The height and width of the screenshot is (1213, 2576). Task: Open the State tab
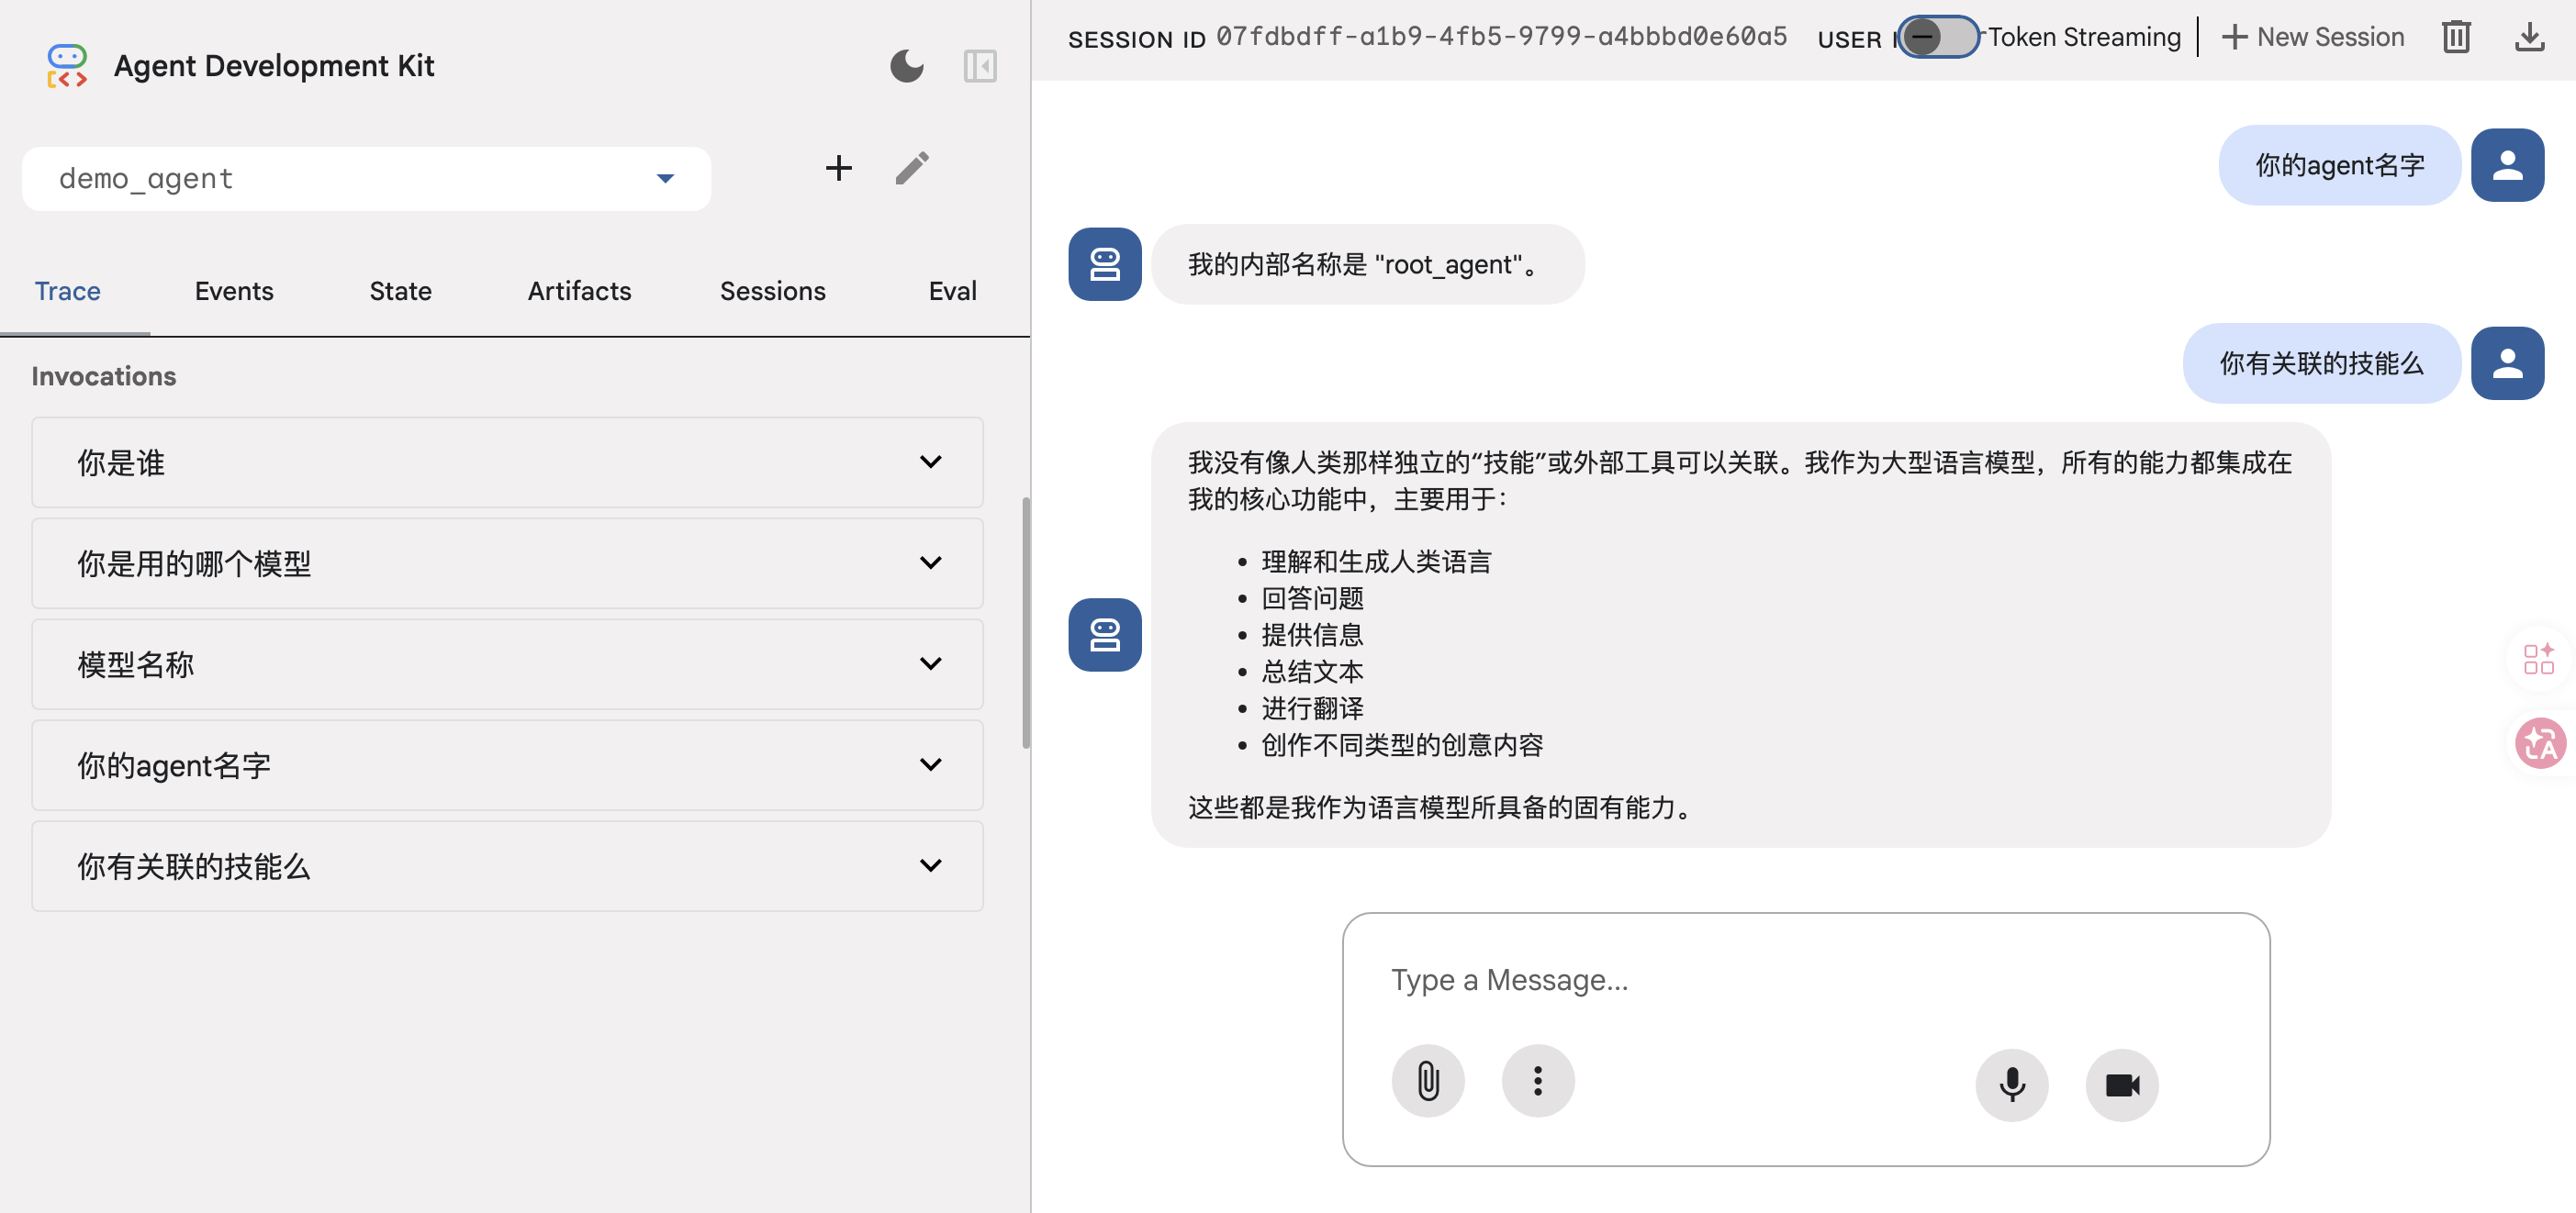tap(401, 292)
